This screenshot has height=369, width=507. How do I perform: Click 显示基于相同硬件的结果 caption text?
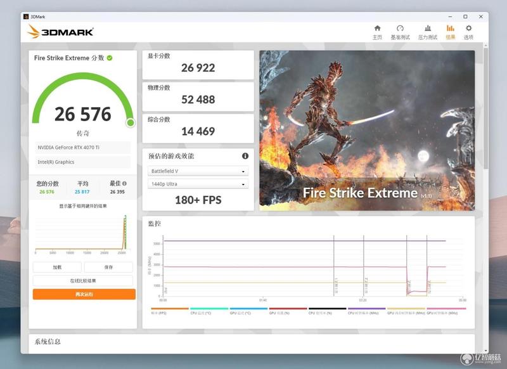click(83, 206)
